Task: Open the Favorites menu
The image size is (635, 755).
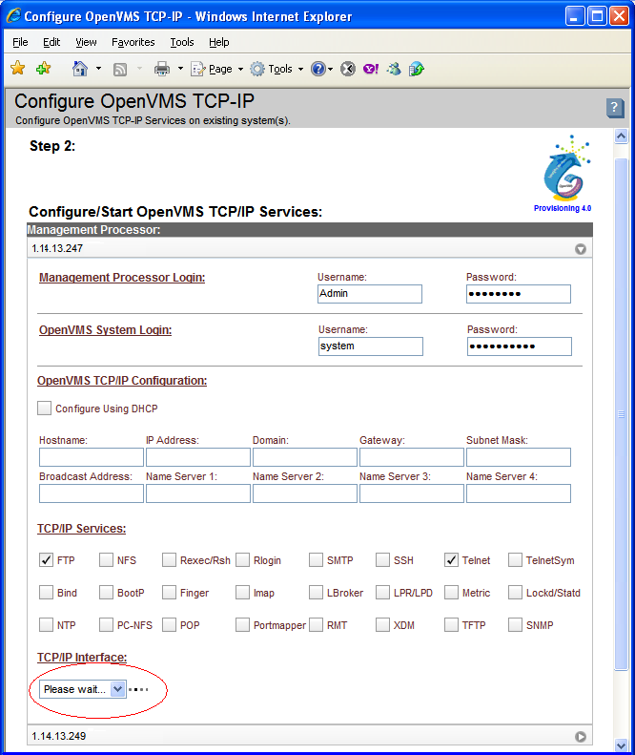Action: coord(133,42)
